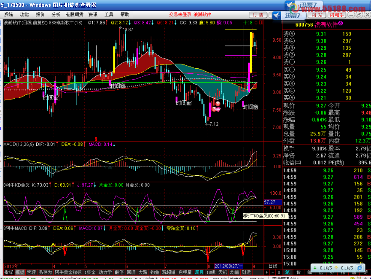Select the 1资金 template tab
This screenshot has width=371, height=279.
pos(90,272)
